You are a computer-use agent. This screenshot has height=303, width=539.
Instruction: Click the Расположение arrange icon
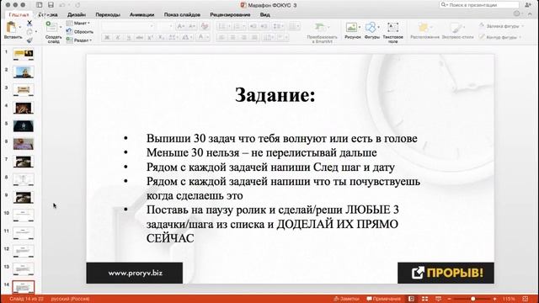pyautogui.click(x=424, y=27)
